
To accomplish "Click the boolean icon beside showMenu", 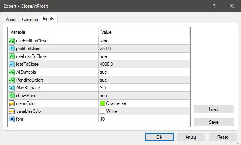I will [x=12, y=96].
